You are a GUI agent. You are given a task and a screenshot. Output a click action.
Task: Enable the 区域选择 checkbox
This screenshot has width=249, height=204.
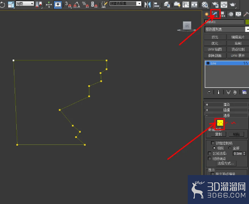click(210, 153)
